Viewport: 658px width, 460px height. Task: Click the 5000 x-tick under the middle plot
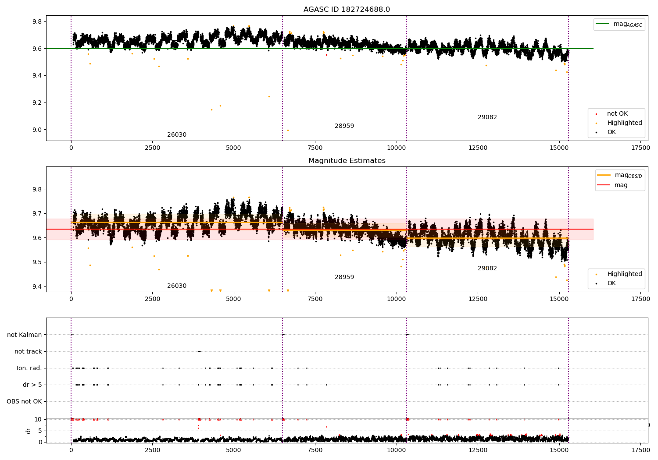[233, 299]
